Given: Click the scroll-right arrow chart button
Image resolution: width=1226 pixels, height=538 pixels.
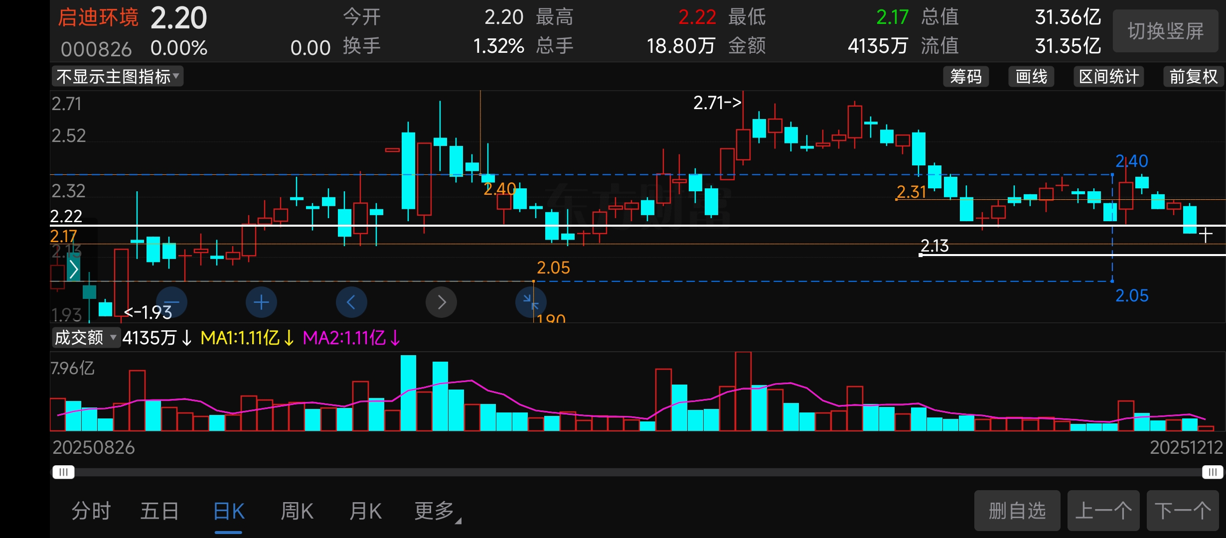Looking at the screenshot, I should click(x=441, y=302).
